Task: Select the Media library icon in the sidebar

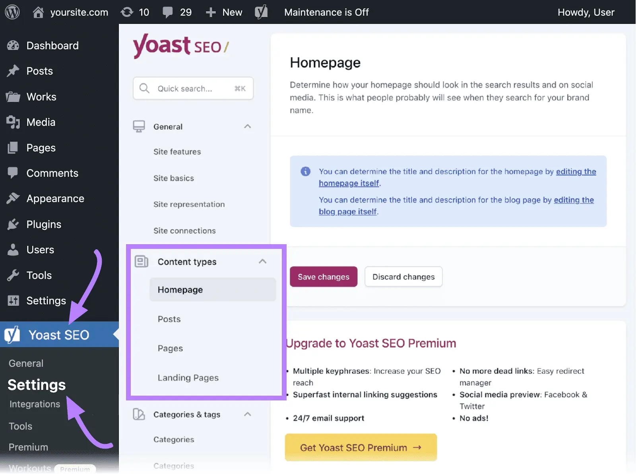Action: [x=13, y=122]
